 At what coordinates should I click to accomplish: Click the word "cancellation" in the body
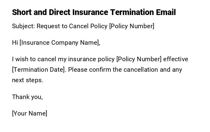tap(140, 70)
